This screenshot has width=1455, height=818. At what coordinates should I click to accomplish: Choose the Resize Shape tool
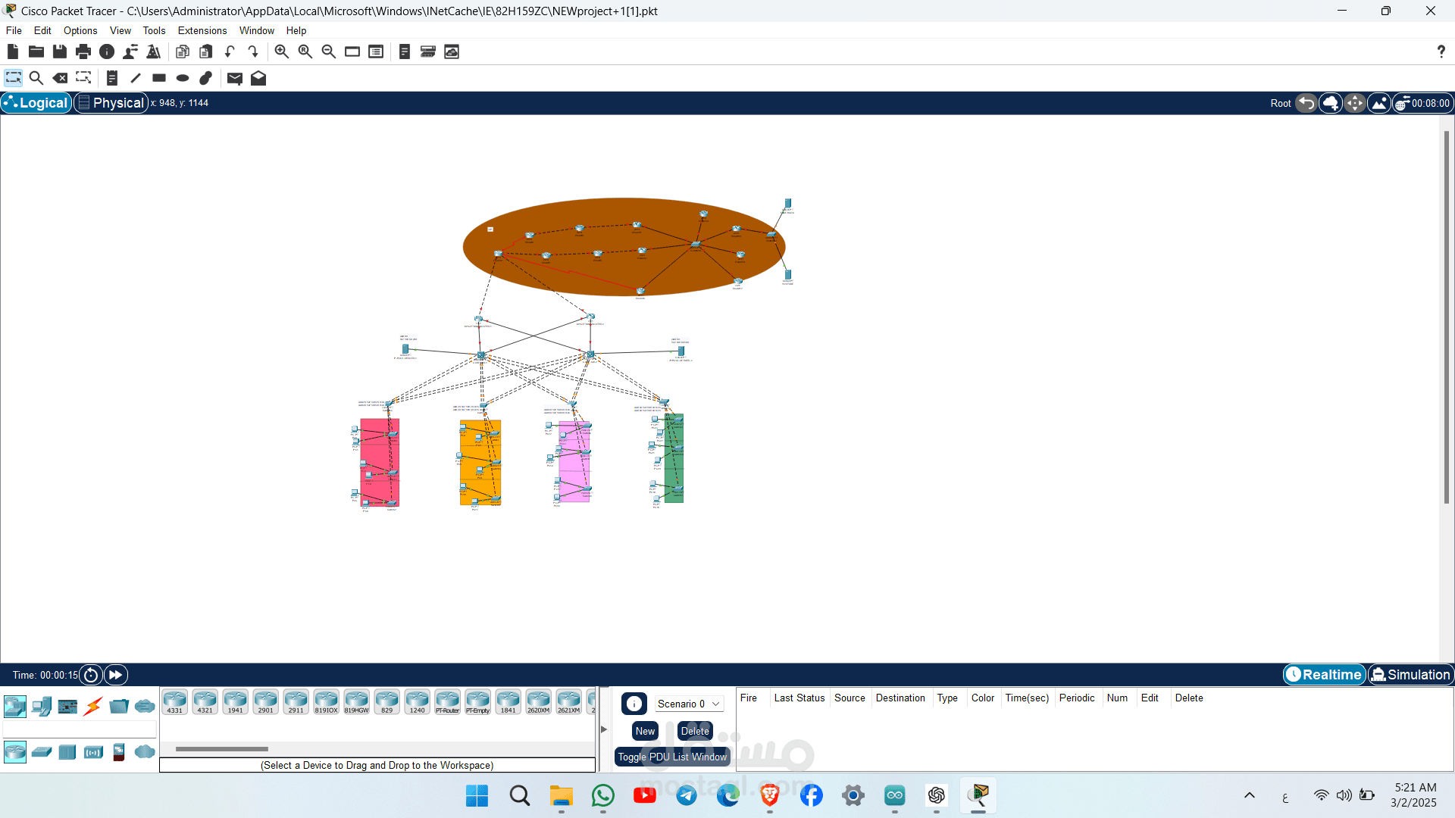point(83,78)
